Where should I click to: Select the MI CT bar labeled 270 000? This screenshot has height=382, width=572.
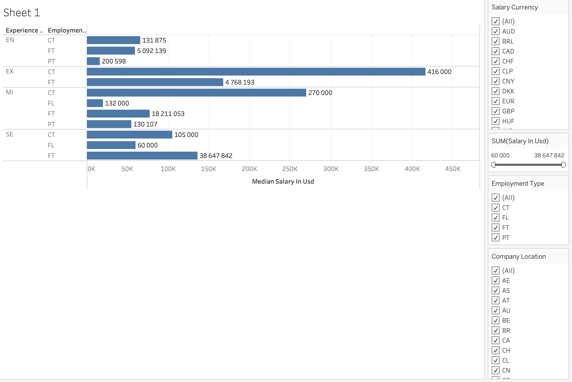click(x=196, y=93)
